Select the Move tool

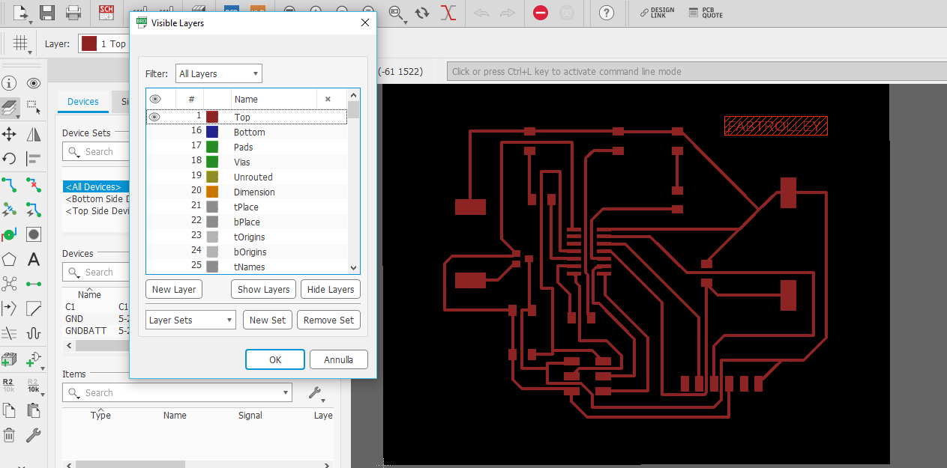[9, 134]
